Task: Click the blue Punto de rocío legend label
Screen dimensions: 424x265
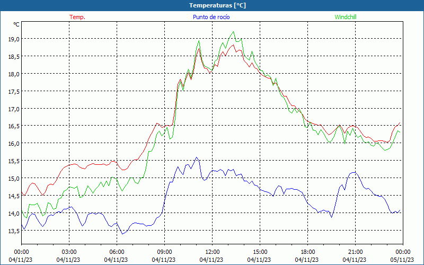Action: coord(211,17)
